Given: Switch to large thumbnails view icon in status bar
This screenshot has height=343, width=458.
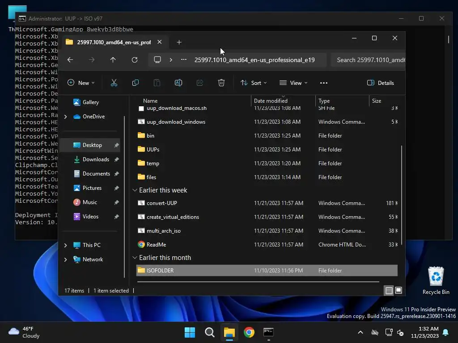Looking at the screenshot, I should (399, 290).
